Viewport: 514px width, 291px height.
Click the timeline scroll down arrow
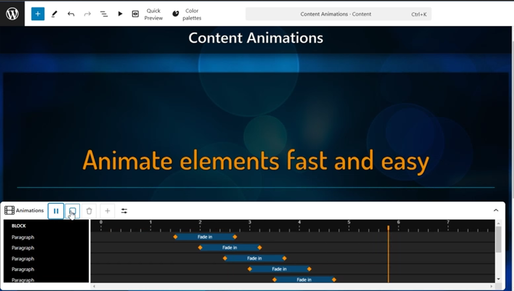coord(498,279)
